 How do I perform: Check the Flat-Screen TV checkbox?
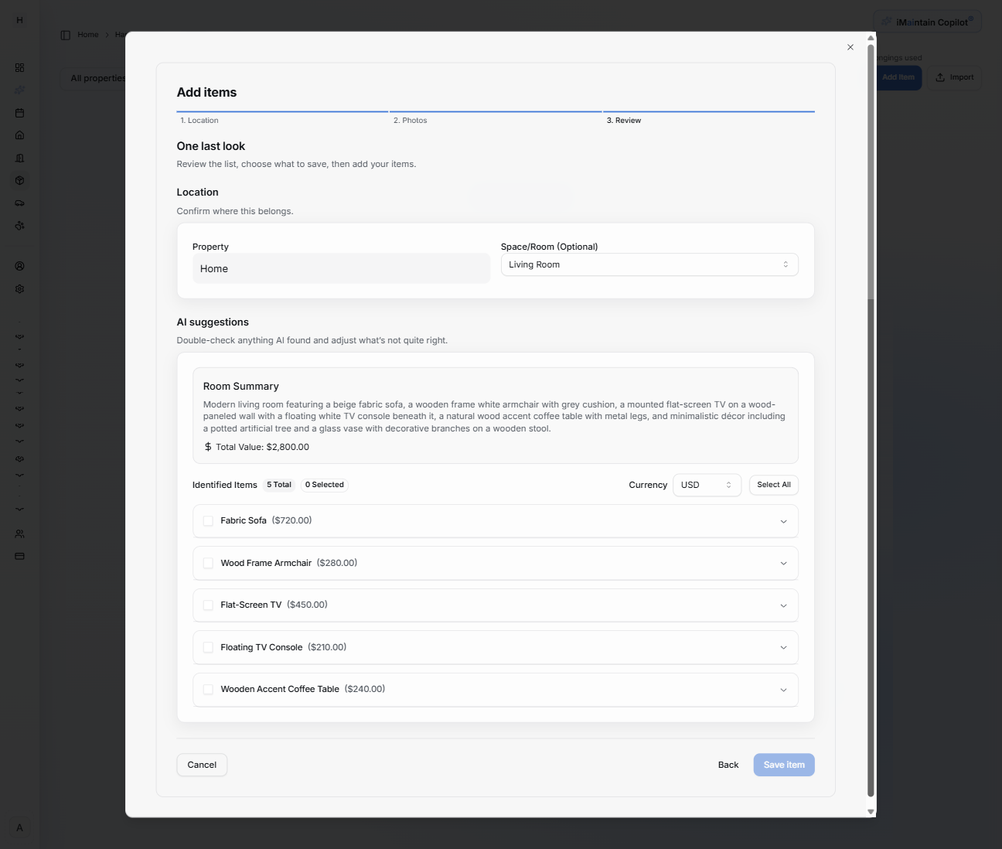point(208,605)
